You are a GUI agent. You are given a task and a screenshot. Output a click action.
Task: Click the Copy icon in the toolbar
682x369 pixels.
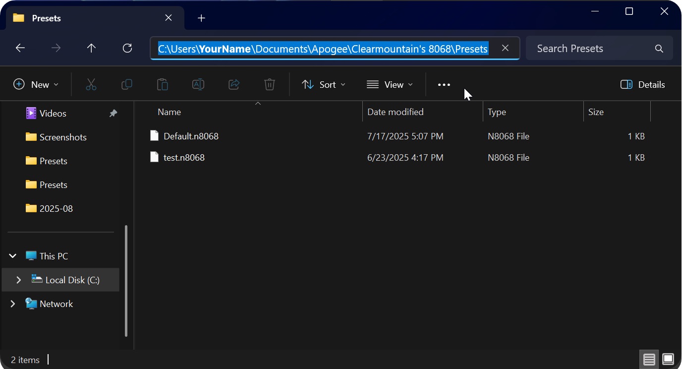[127, 85]
